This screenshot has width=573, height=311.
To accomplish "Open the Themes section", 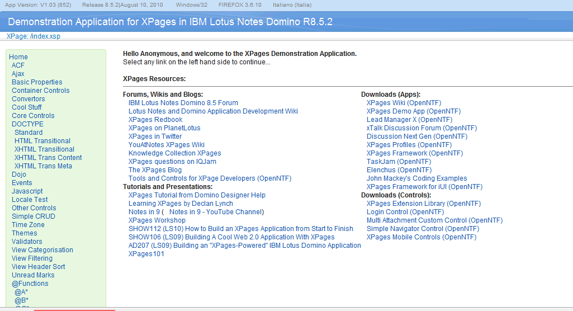I will (x=24, y=233).
